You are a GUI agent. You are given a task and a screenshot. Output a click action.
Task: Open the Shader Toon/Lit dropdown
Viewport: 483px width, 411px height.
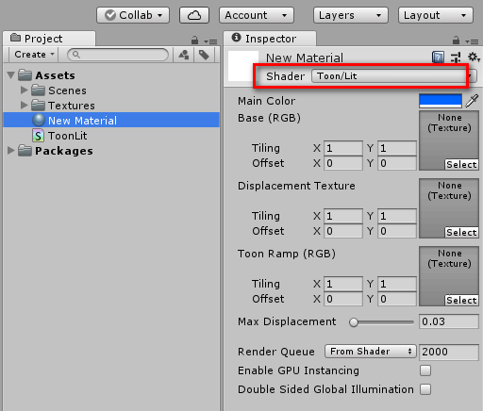click(394, 76)
